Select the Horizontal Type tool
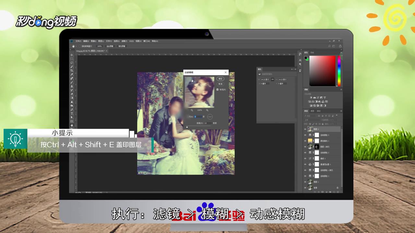 point(72,113)
